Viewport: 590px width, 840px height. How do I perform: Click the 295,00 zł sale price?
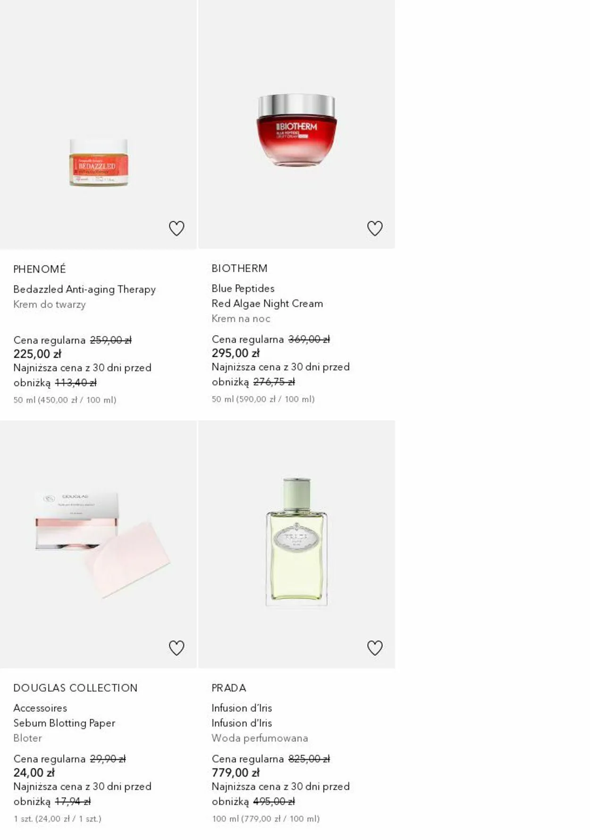[x=236, y=353]
